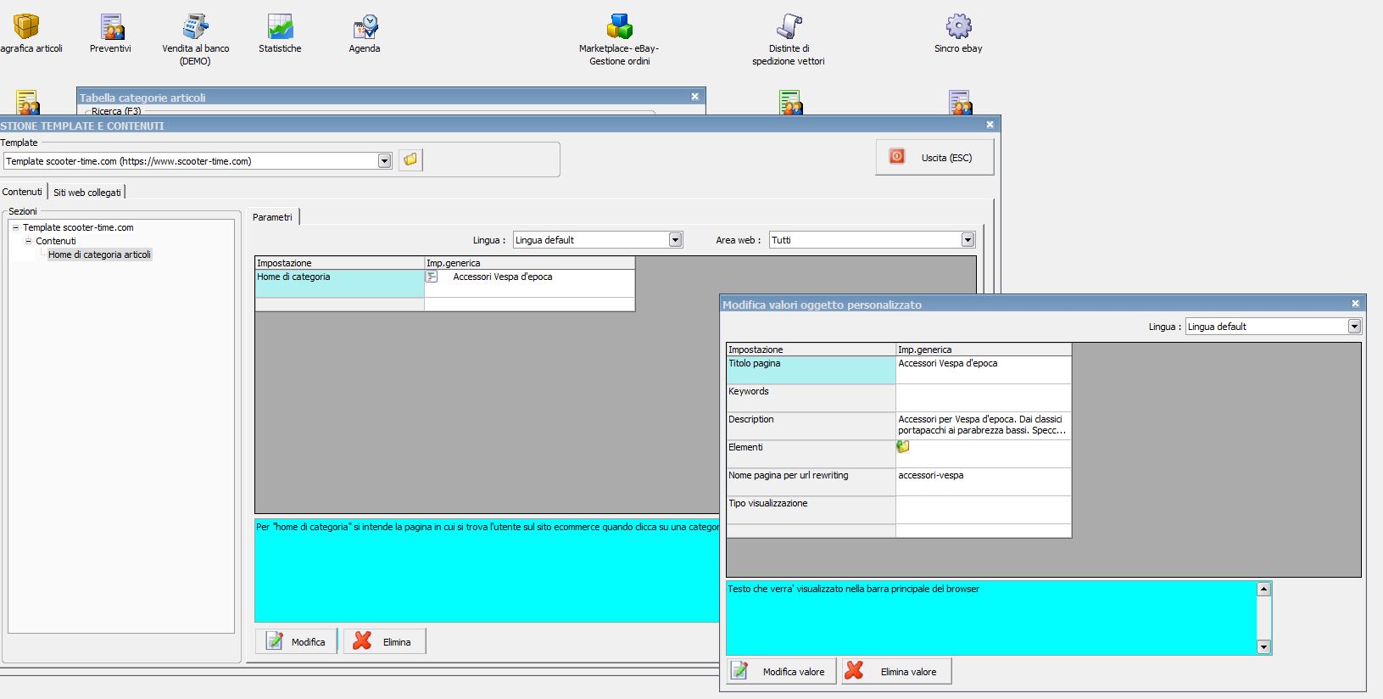Launch Vendita al banco (DEMO)
This screenshot has height=699, width=1383.
[x=196, y=27]
